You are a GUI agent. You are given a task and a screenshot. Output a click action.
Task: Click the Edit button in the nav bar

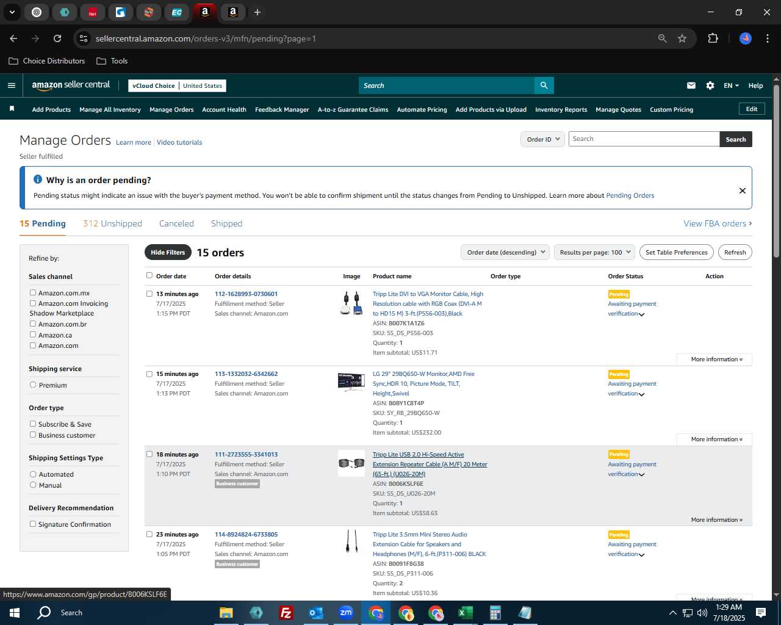752,109
